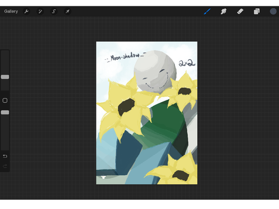Screen dimensions: 279x209
Task: Open the active color picker circle
Action: 273,12
